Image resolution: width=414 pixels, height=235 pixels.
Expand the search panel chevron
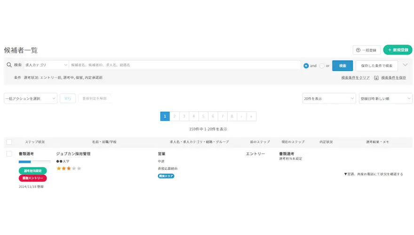(x=405, y=65)
